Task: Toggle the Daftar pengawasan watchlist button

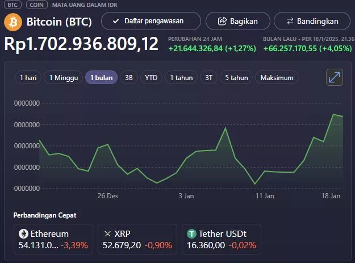Action: 151,21
